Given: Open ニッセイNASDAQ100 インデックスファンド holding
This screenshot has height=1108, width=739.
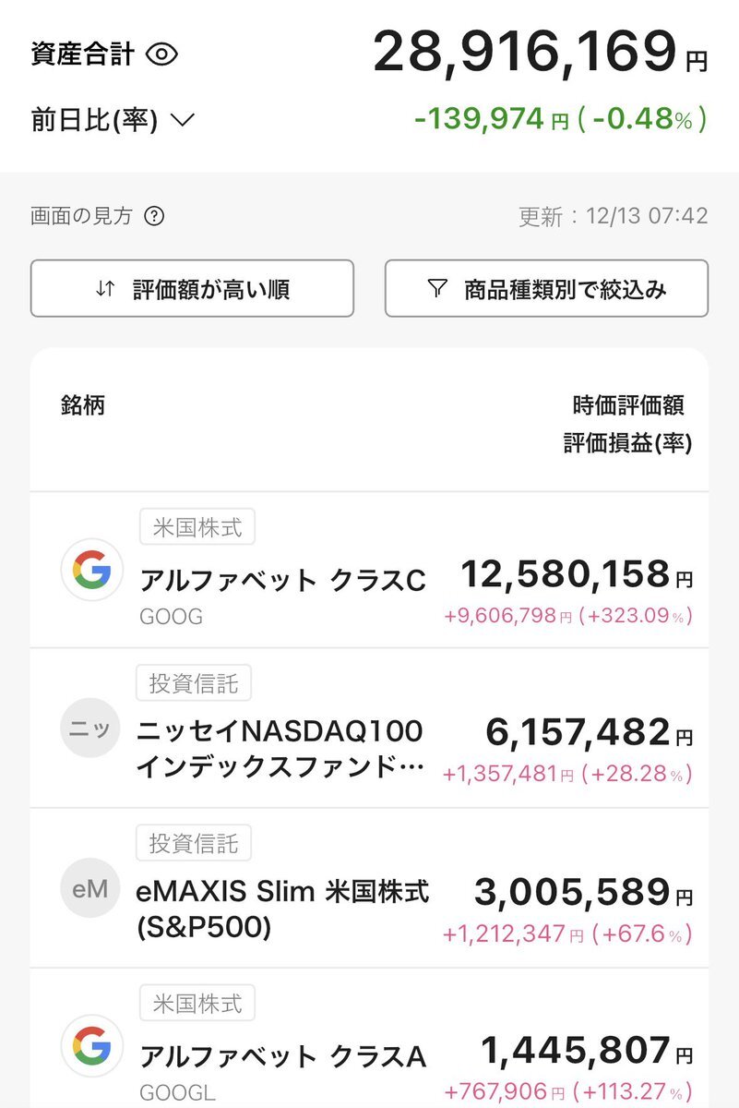Looking at the screenshot, I should pyautogui.click(x=280, y=750).
